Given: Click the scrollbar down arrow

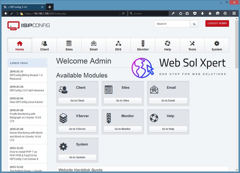Looking at the screenshot, I should click(237, 170).
